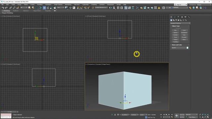Click the Bind to Space Warp icon

click(18, 8)
